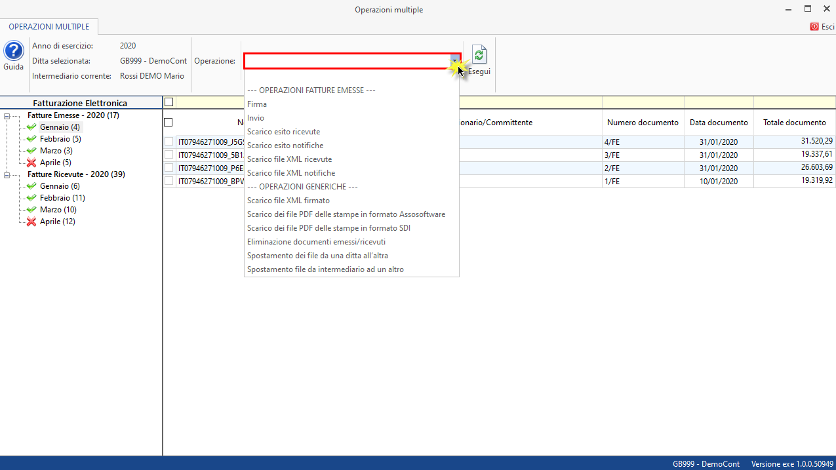Sort by the Data documento column header
Image resolution: width=836 pixels, height=470 pixels.
click(x=719, y=123)
